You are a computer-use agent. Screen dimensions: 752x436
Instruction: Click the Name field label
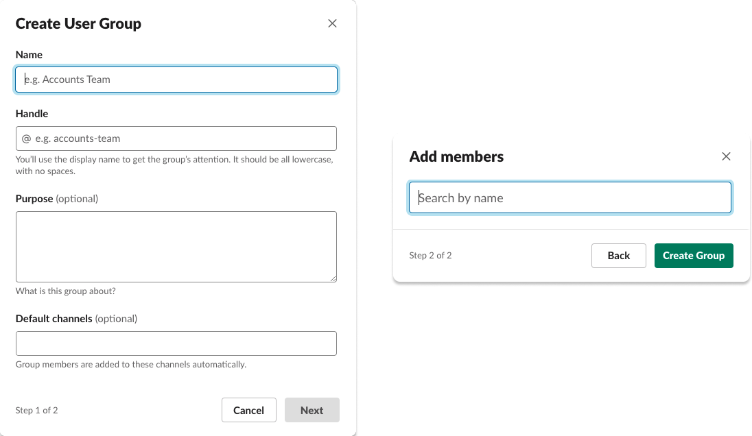pos(29,55)
